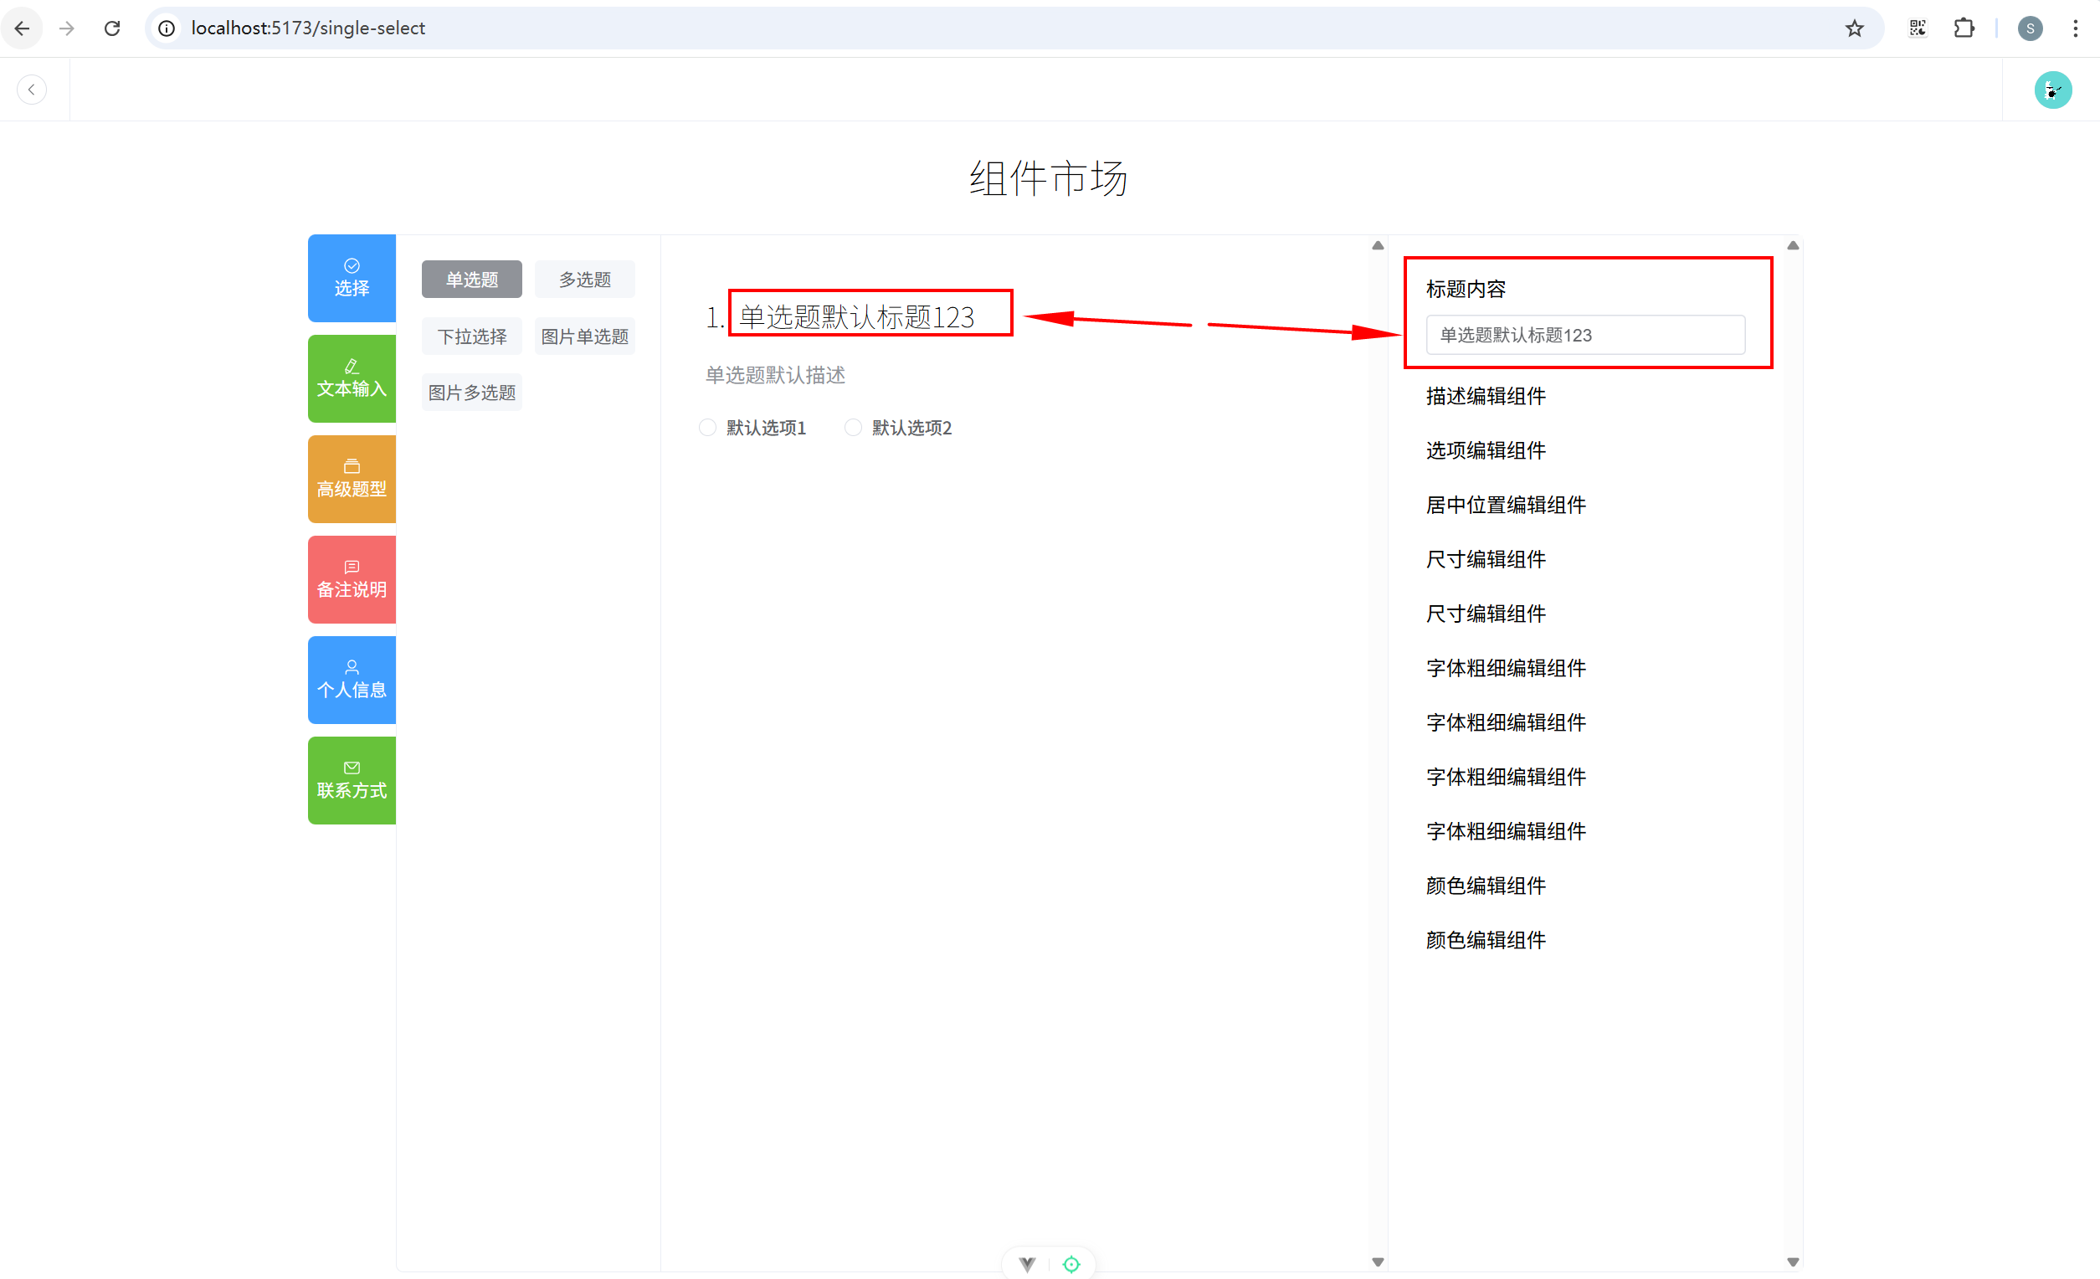Screen dimensions: 2100x1279
Task: Open the 文本输入 category
Action: (352, 378)
